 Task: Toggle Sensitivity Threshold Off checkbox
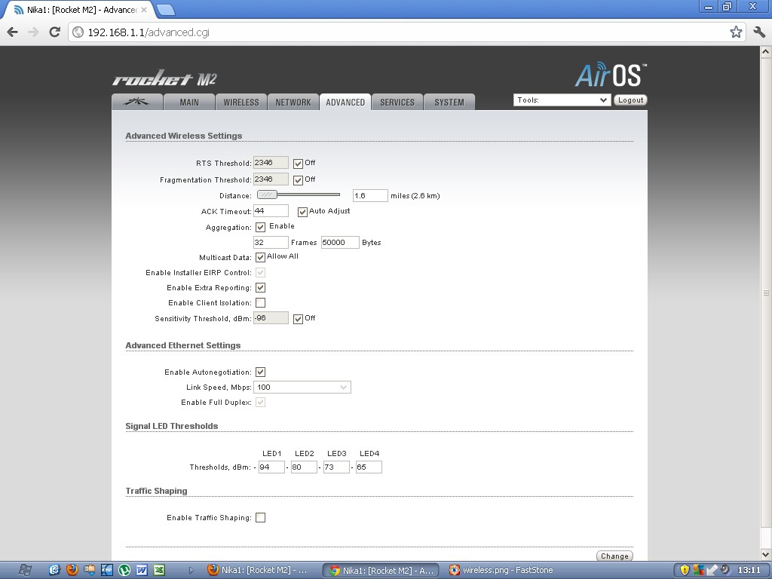click(x=298, y=319)
